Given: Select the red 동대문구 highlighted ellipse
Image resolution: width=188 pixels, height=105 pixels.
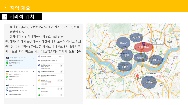Looking at the screenshot, I should pos(144,47).
